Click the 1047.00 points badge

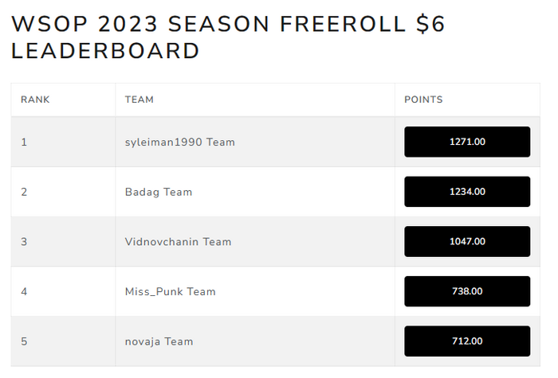click(x=467, y=241)
